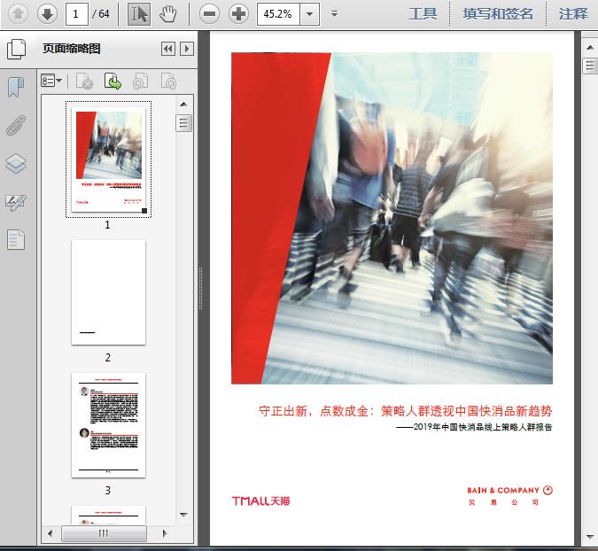Click the rotate counterclockwise page icon
Screen dimensions: 598x551
[x=140, y=81]
